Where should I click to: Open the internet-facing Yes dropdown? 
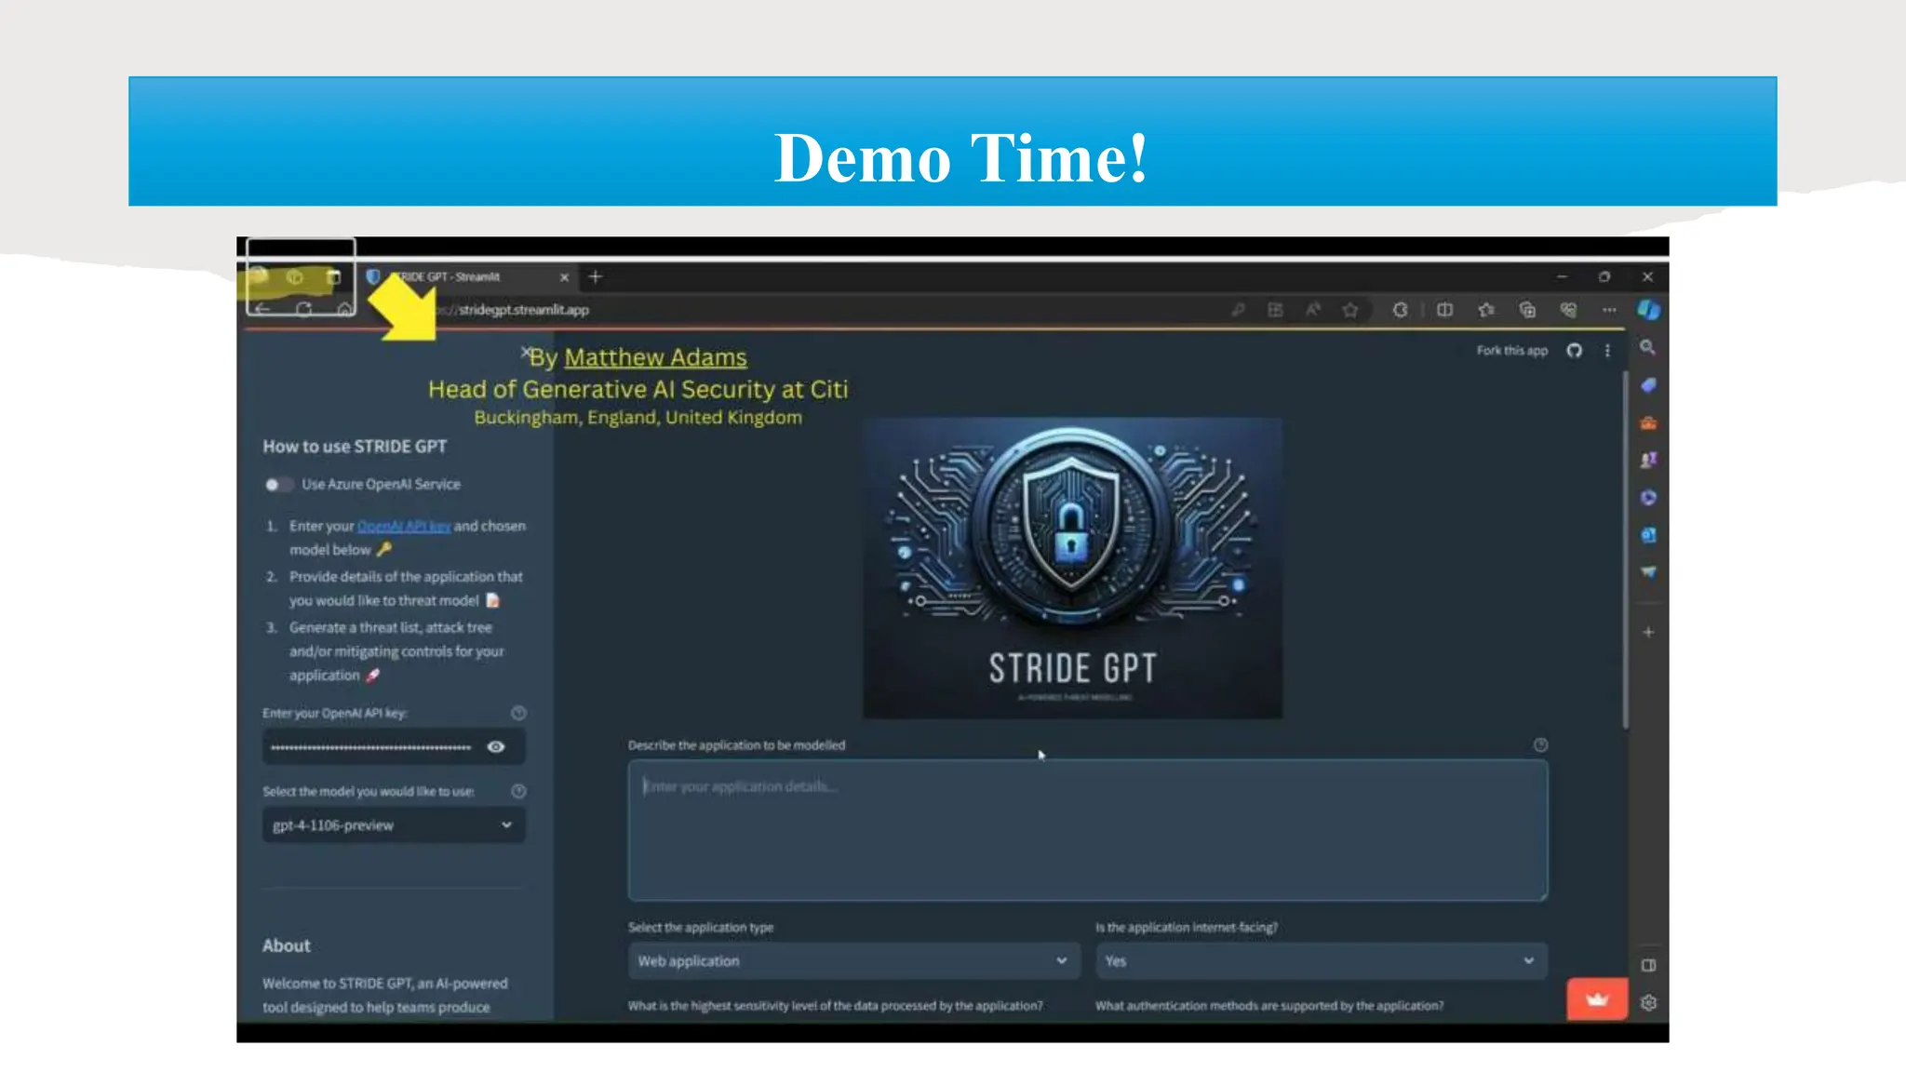pyautogui.click(x=1322, y=960)
